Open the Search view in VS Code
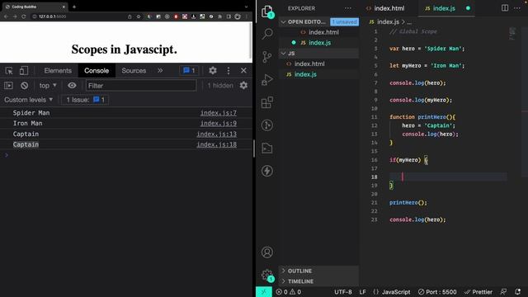Image resolution: width=528 pixels, height=297 pixels. pyautogui.click(x=267, y=34)
